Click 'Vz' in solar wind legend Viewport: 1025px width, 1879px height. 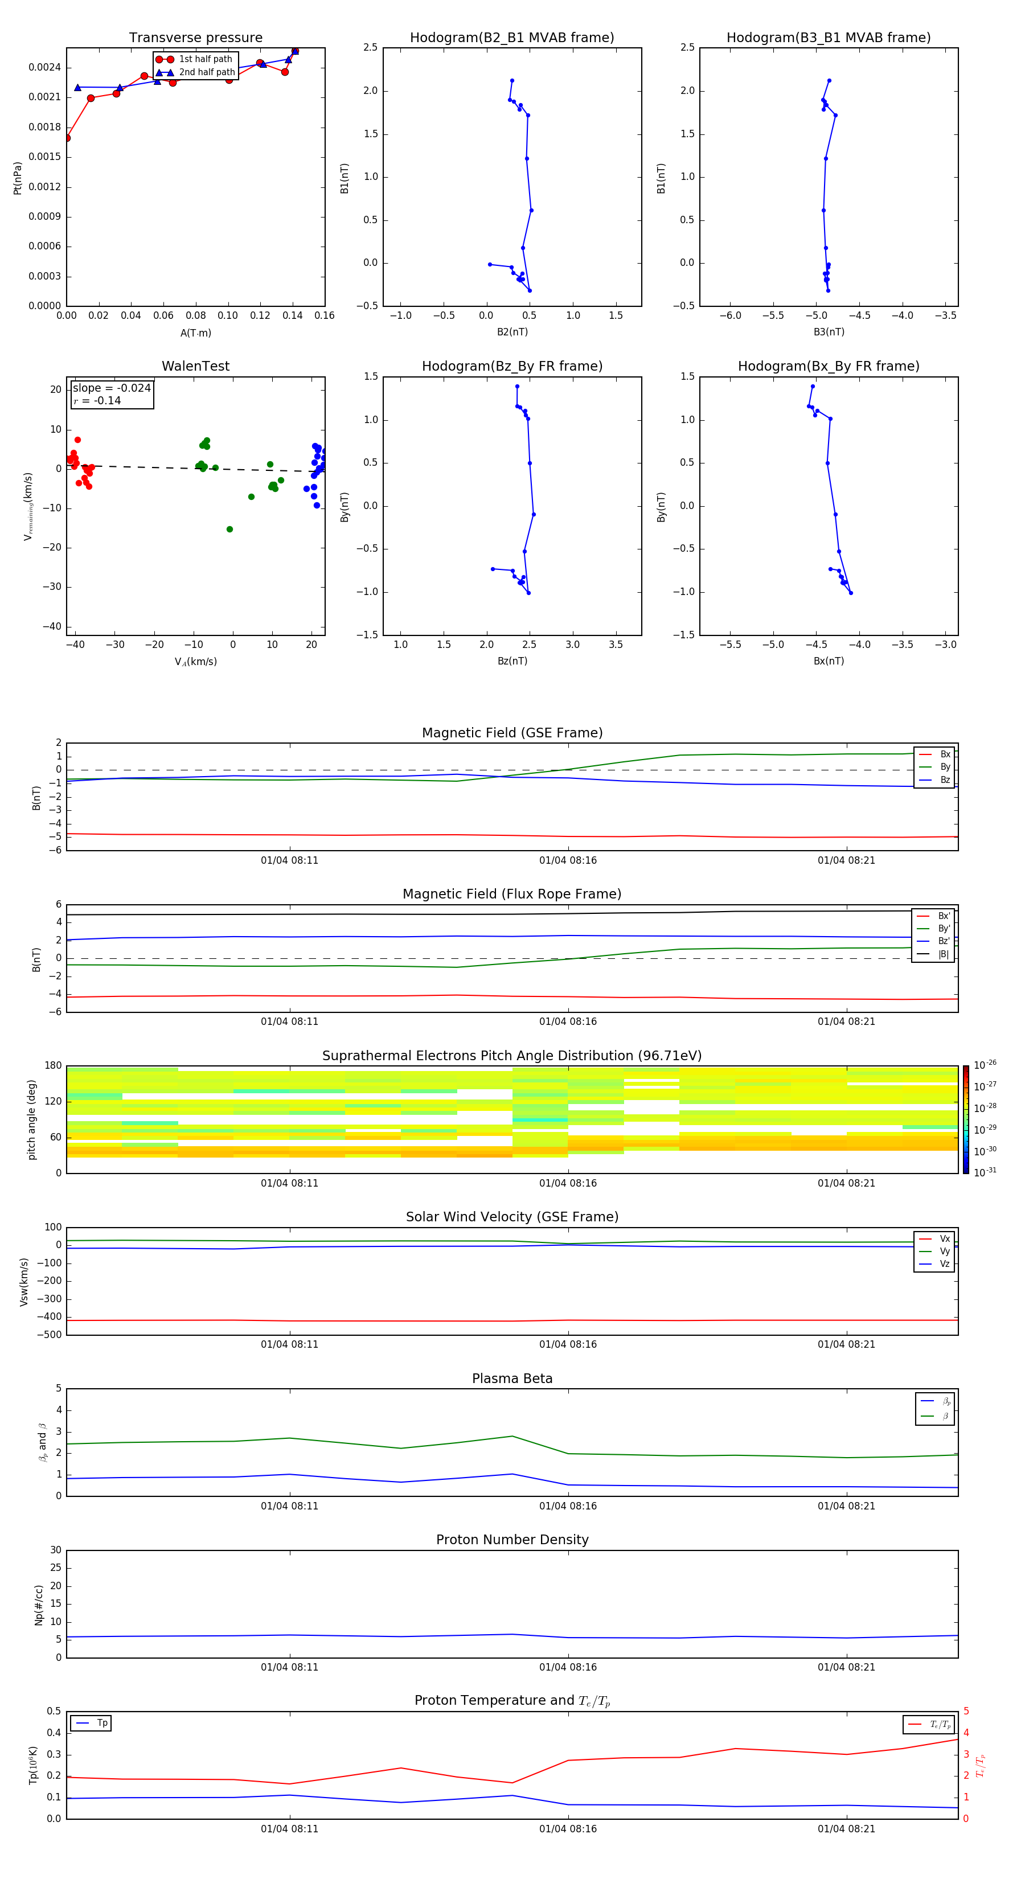[x=934, y=1263]
